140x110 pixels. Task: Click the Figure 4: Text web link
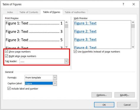[x=85, y=47]
